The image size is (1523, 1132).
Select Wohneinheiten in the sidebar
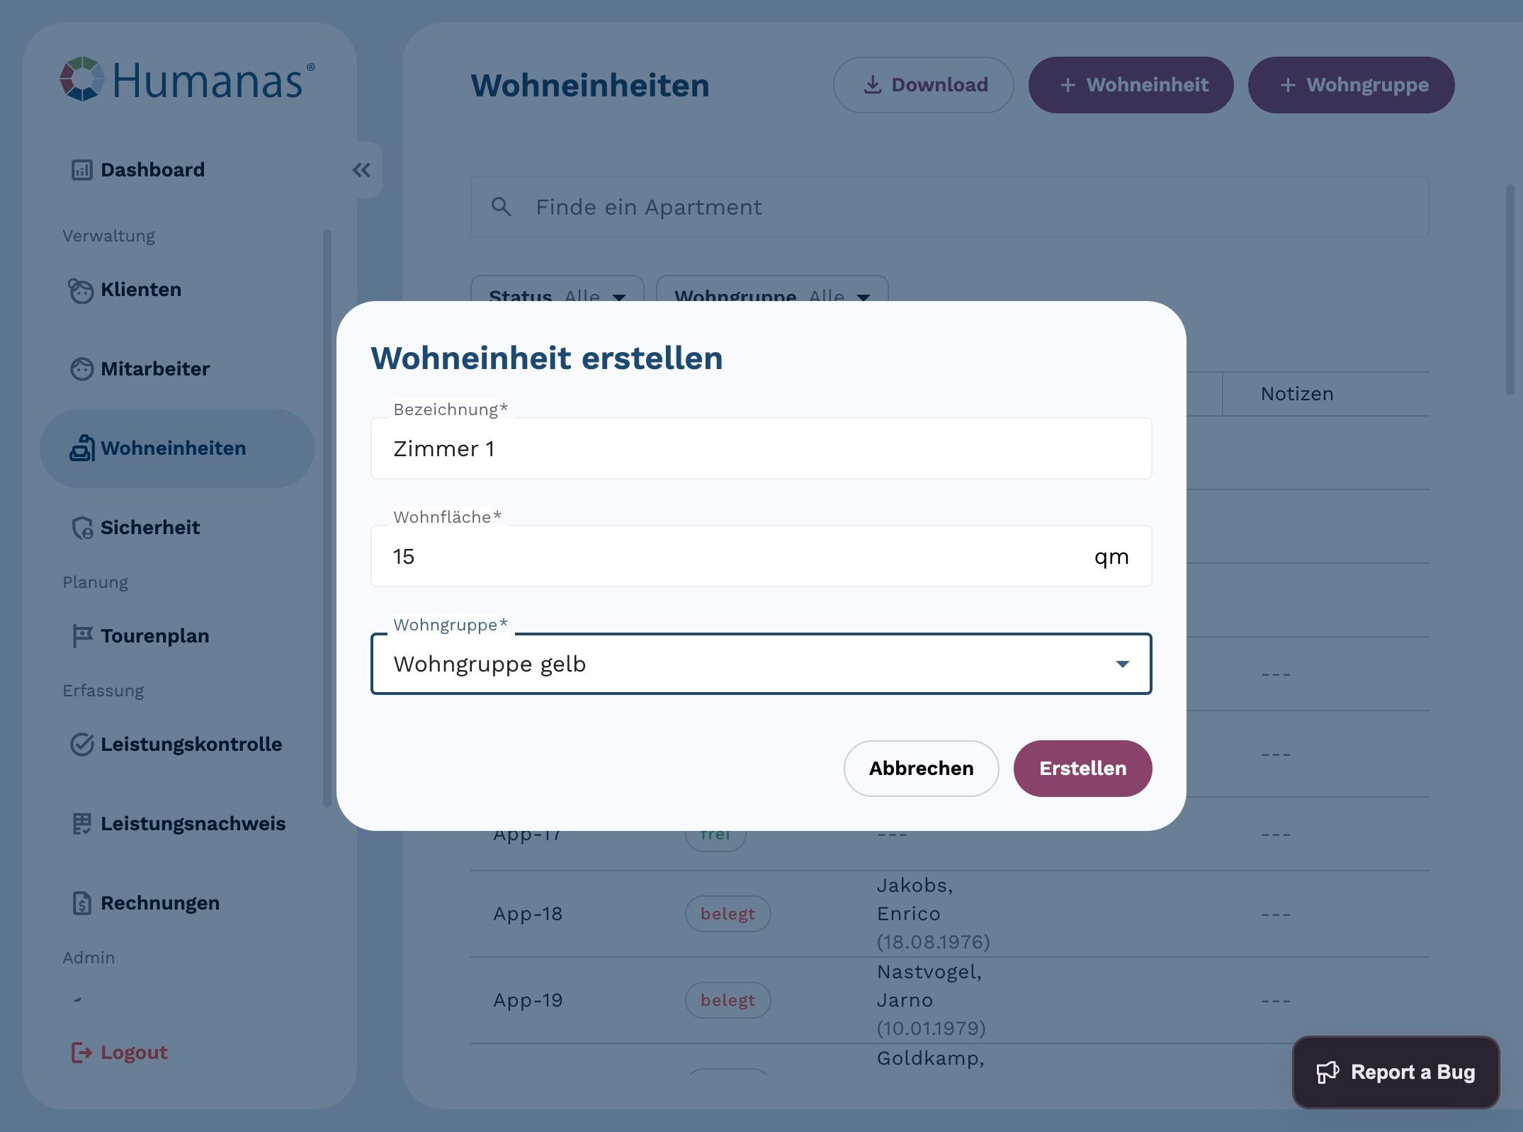[173, 448]
